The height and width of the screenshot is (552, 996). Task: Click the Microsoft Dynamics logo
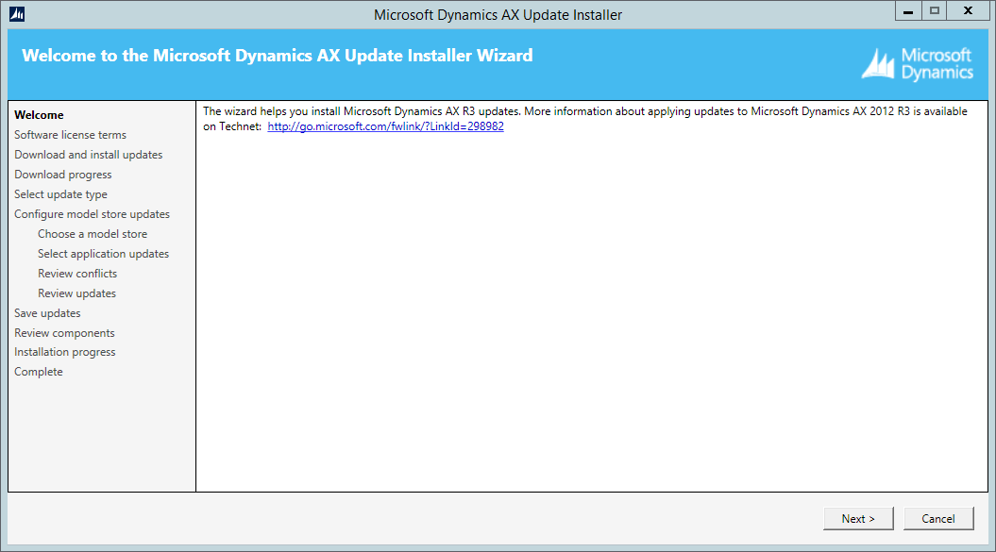tap(918, 64)
